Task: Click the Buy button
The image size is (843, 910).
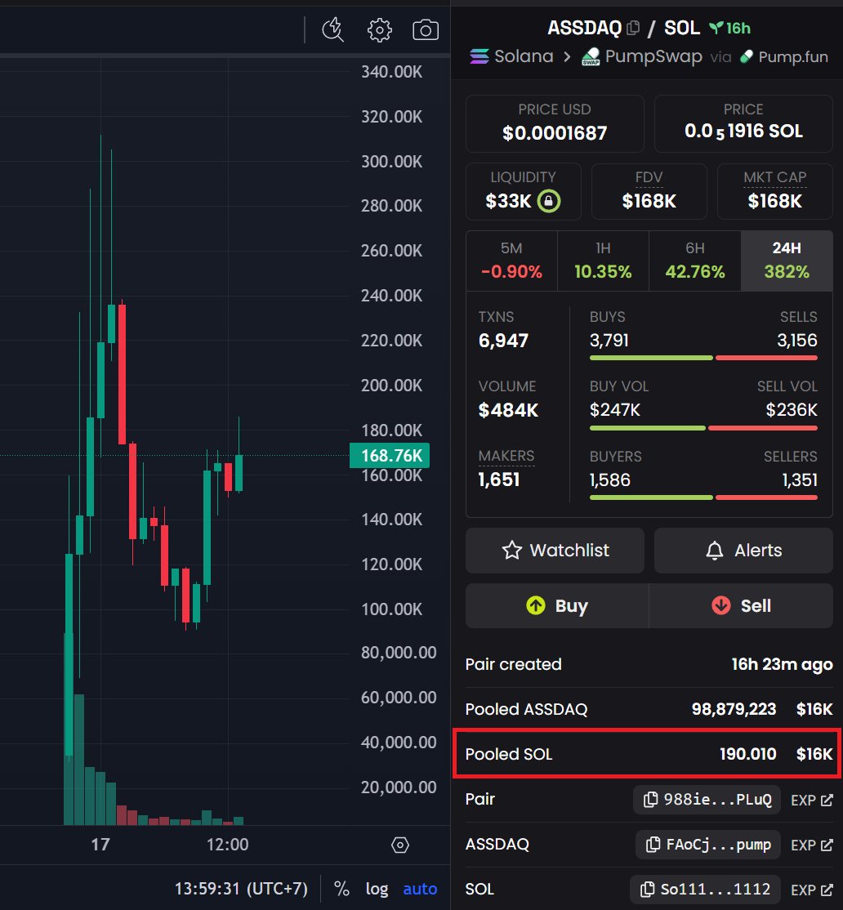Action: click(x=557, y=605)
